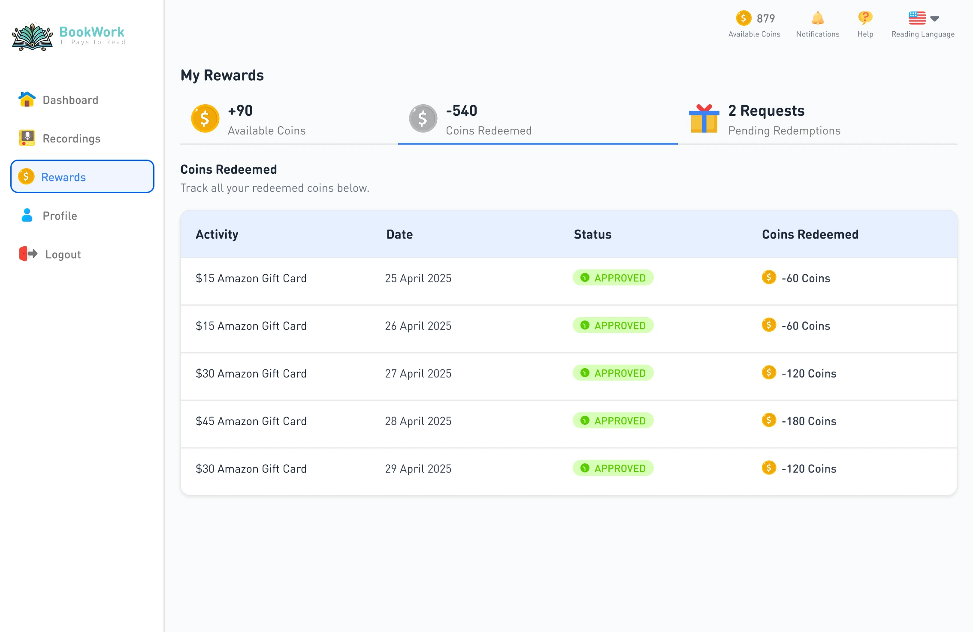This screenshot has height=632, width=973.
Task: Select the Coins Redeemed column header
Action: (x=810, y=234)
